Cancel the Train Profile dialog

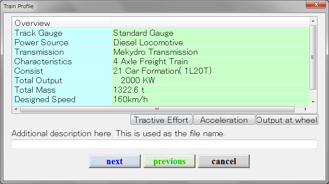pos(223,161)
